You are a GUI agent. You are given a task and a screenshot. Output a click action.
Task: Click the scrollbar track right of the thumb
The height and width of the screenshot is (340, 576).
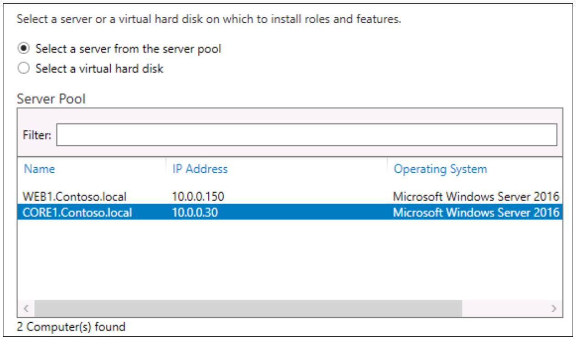click(x=505, y=309)
